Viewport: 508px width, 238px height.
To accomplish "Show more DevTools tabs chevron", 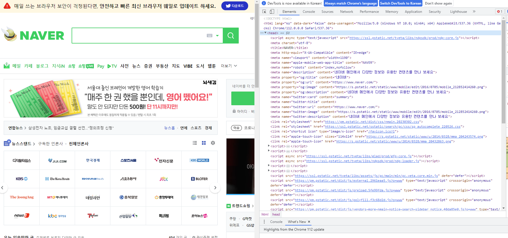I will pos(474,12).
